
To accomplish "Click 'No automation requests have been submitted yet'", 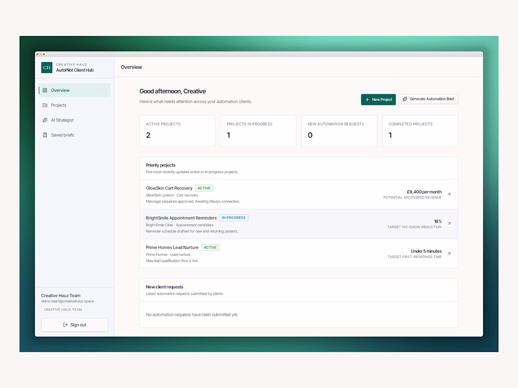I will 192,315.
